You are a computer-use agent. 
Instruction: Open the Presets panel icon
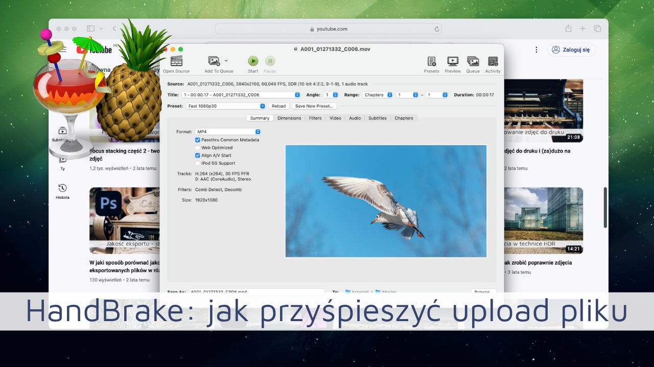[431, 61]
